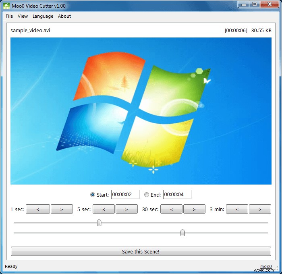Click the moo0 link in status bar
282x274 pixels.
pos(266,266)
